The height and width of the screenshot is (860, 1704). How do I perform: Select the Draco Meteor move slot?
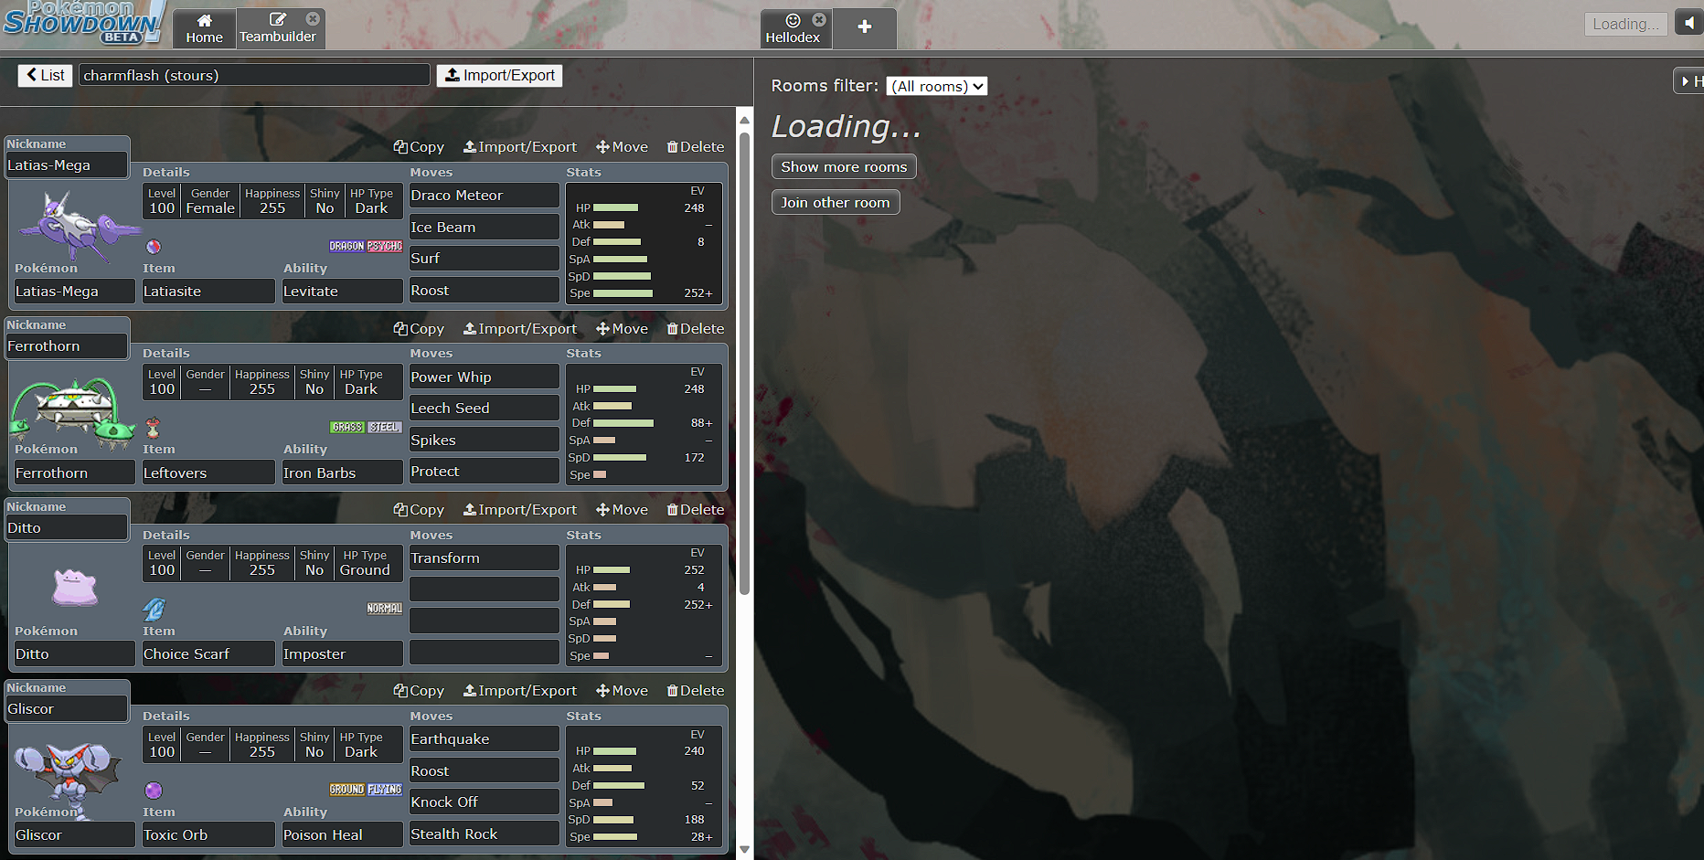click(484, 196)
